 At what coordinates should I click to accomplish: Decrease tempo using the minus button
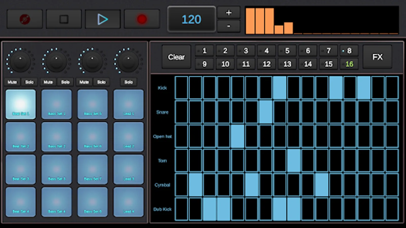click(228, 26)
